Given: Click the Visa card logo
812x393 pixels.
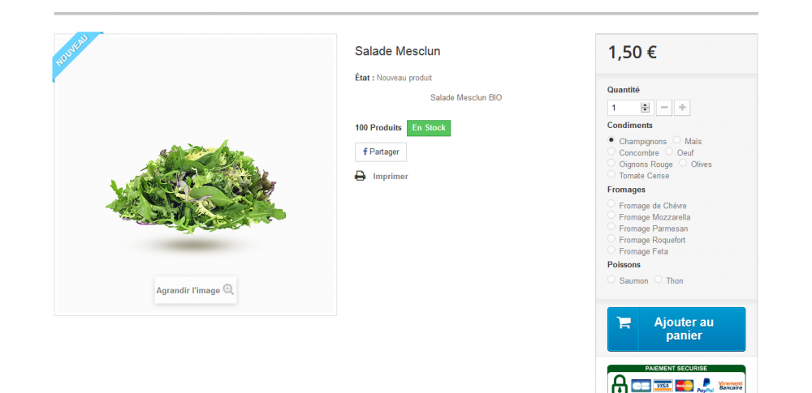Looking at the screenshot, I should click(663, 386).
